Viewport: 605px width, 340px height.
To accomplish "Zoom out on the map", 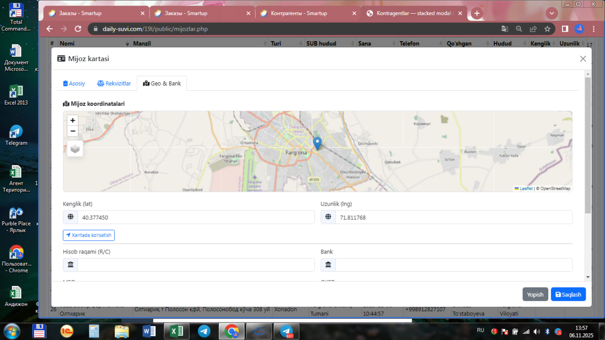I will tap(73, 131).
